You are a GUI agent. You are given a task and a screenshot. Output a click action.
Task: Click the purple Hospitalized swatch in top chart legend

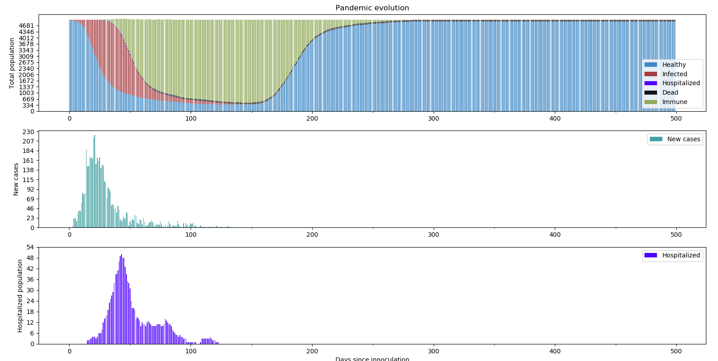(650, 83)
